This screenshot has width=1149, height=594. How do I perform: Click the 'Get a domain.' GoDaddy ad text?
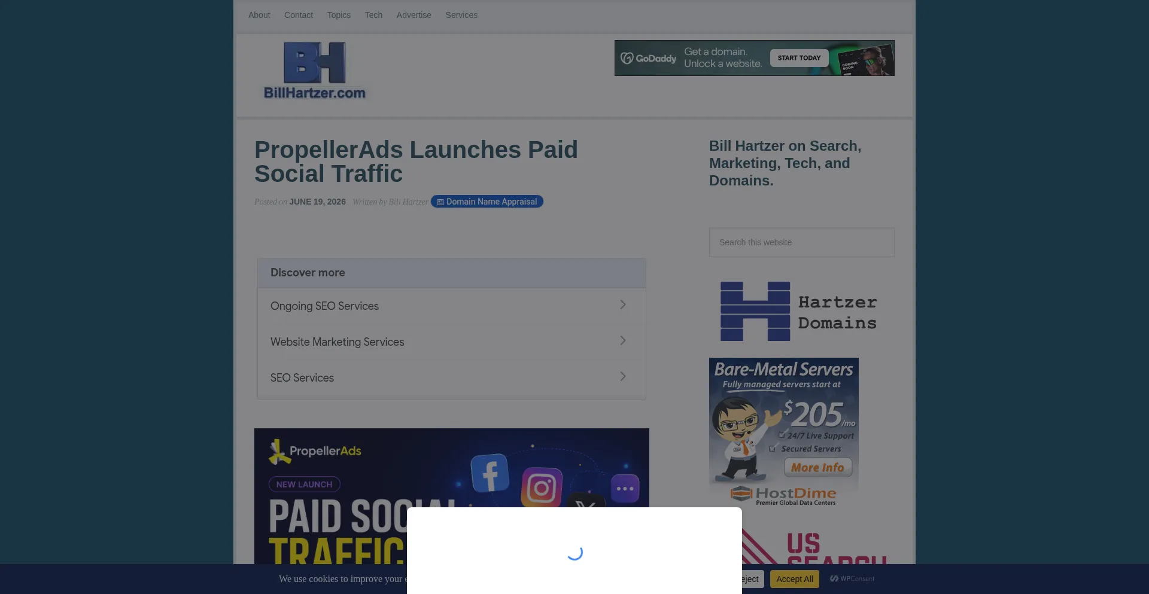point(716,52)
